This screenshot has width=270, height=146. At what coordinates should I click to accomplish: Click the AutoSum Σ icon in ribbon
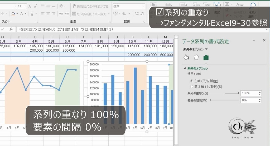coord(227,4)
